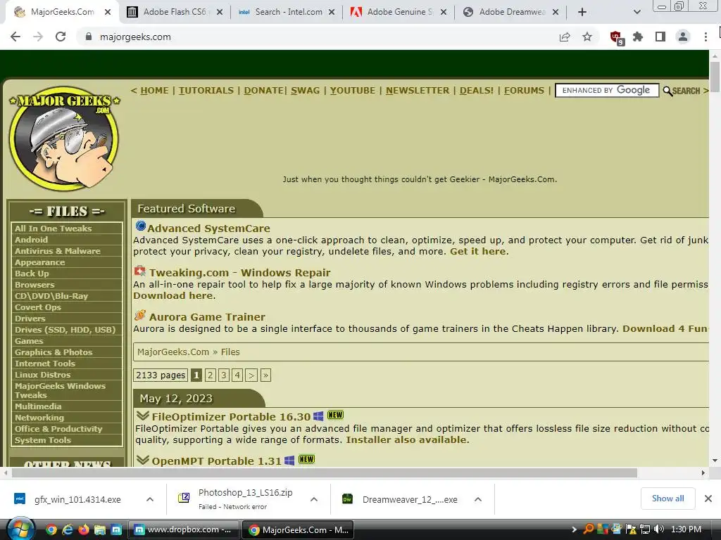Open the Antivirus & Malware category

[58, 251]
